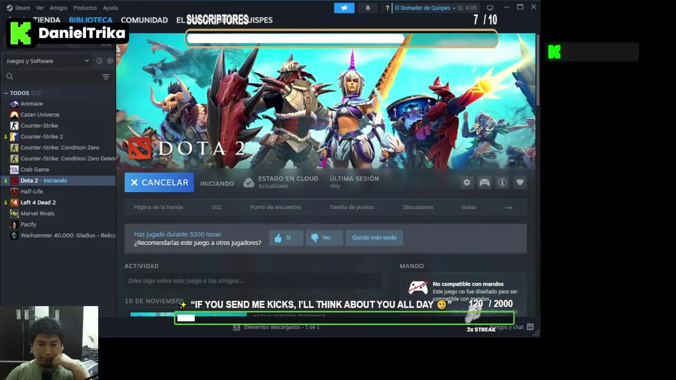Click the cloud status check icon
Viewport: 676px width, 380px height.
pos(249,183)
